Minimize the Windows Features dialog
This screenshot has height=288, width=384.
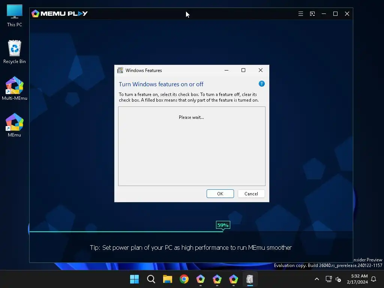click(x=226, y=70)
